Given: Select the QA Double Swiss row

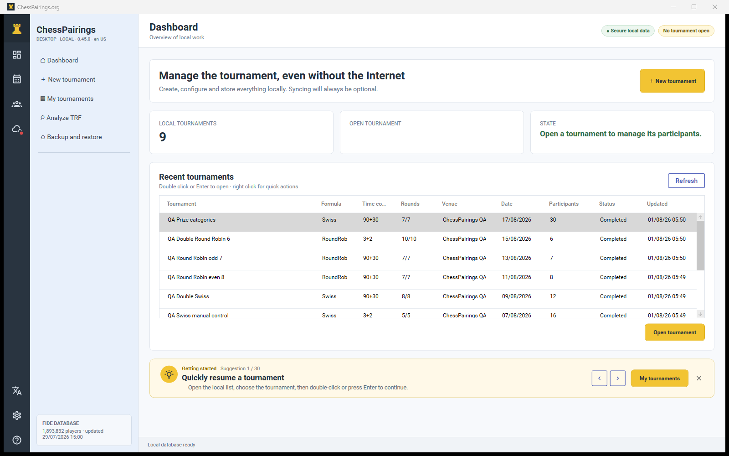Looking at the screenshot, I should click(x=428, y=299).
